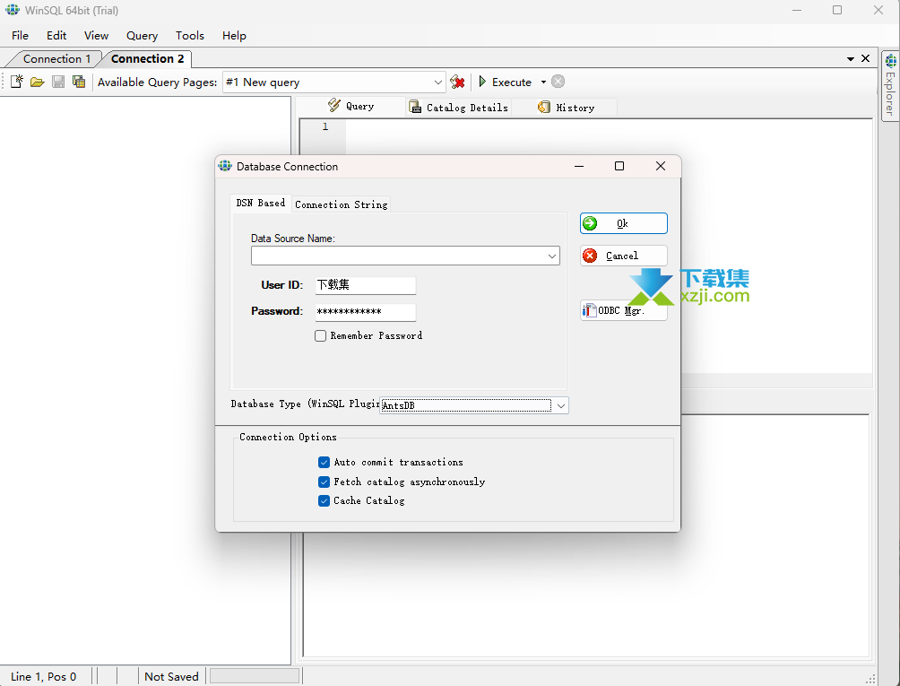Click the New query page icon
Viewport: 900px width, 686px height.
click(17, 82)
